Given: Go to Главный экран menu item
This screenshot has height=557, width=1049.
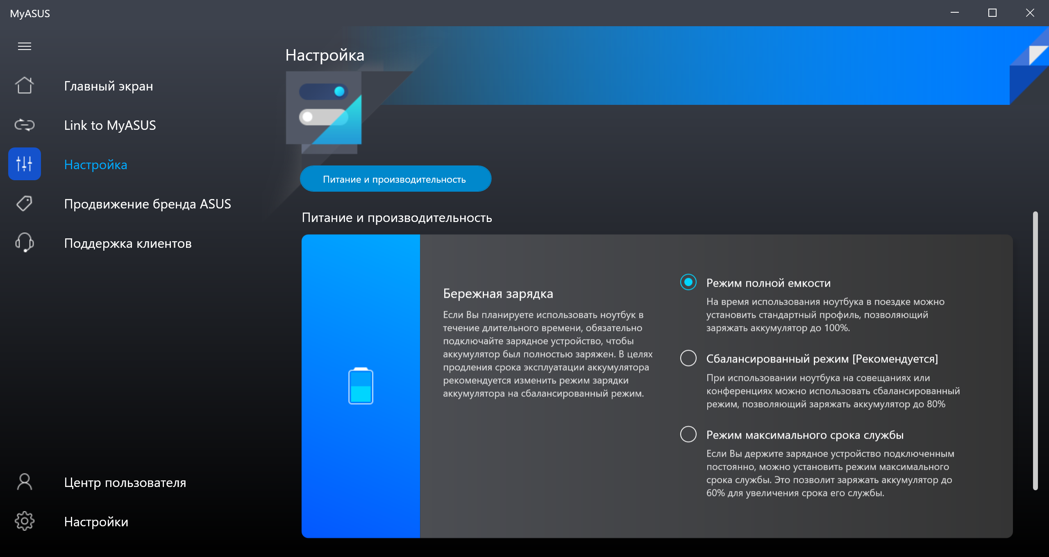Looking at the screenshot, I should pos(109,86).
